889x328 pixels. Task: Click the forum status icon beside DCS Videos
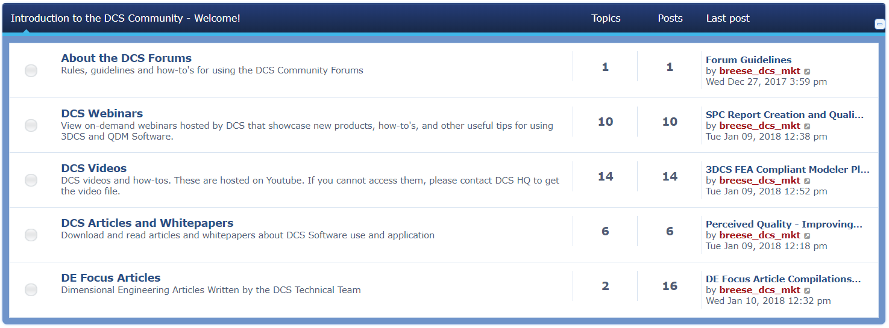point(31,180)
